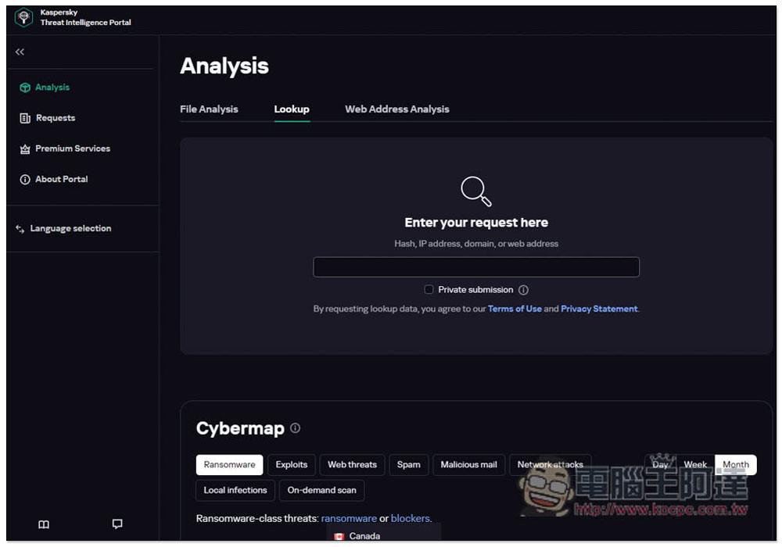Select the Local infections filter

235,490
